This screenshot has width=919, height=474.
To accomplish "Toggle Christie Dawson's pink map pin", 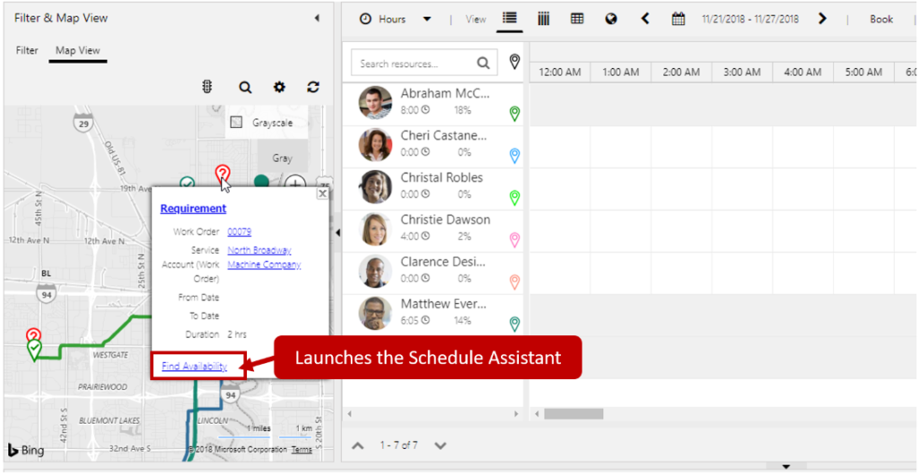I will pos(514,240).
